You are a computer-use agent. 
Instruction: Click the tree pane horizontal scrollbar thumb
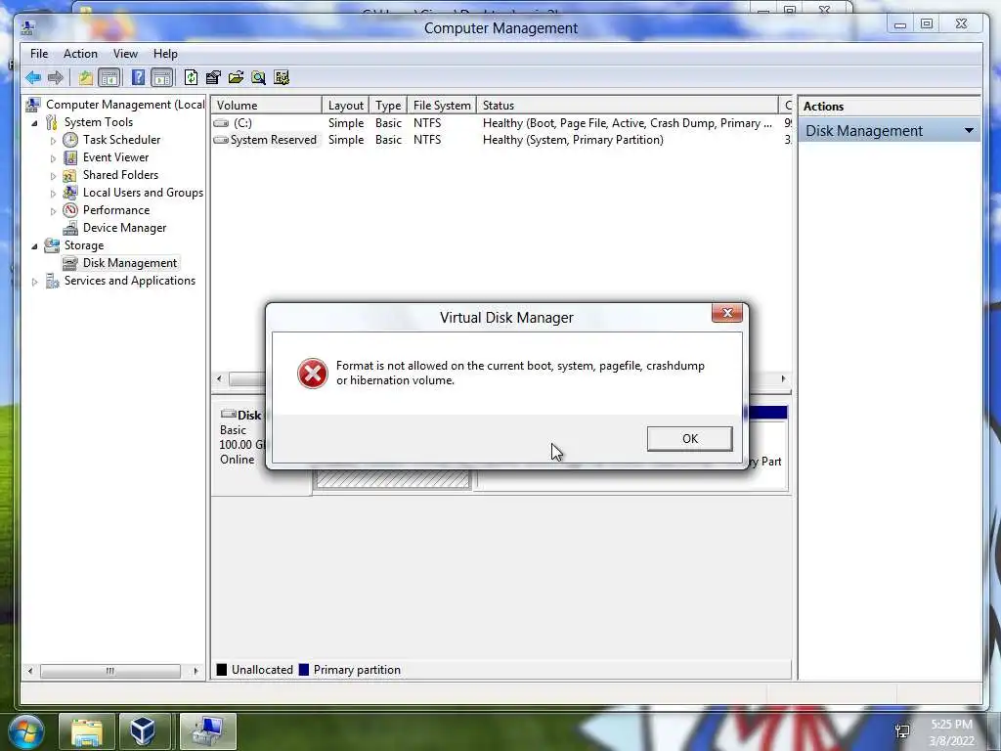point(109,671)
